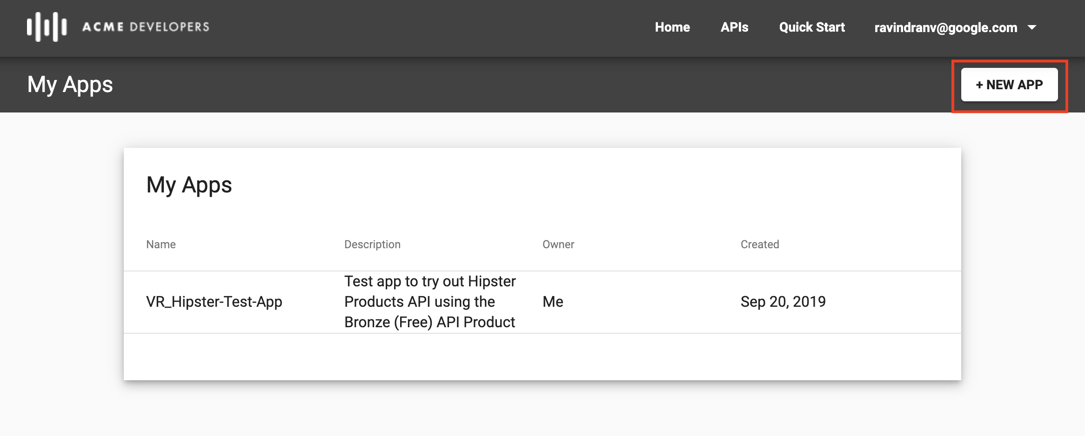
Task: Click the Me owner cell
Action: [553, 302]
